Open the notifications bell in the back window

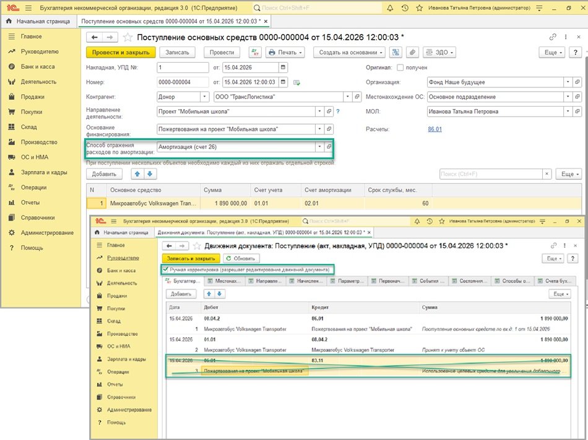pyautogui.click(x=390, y=8)
